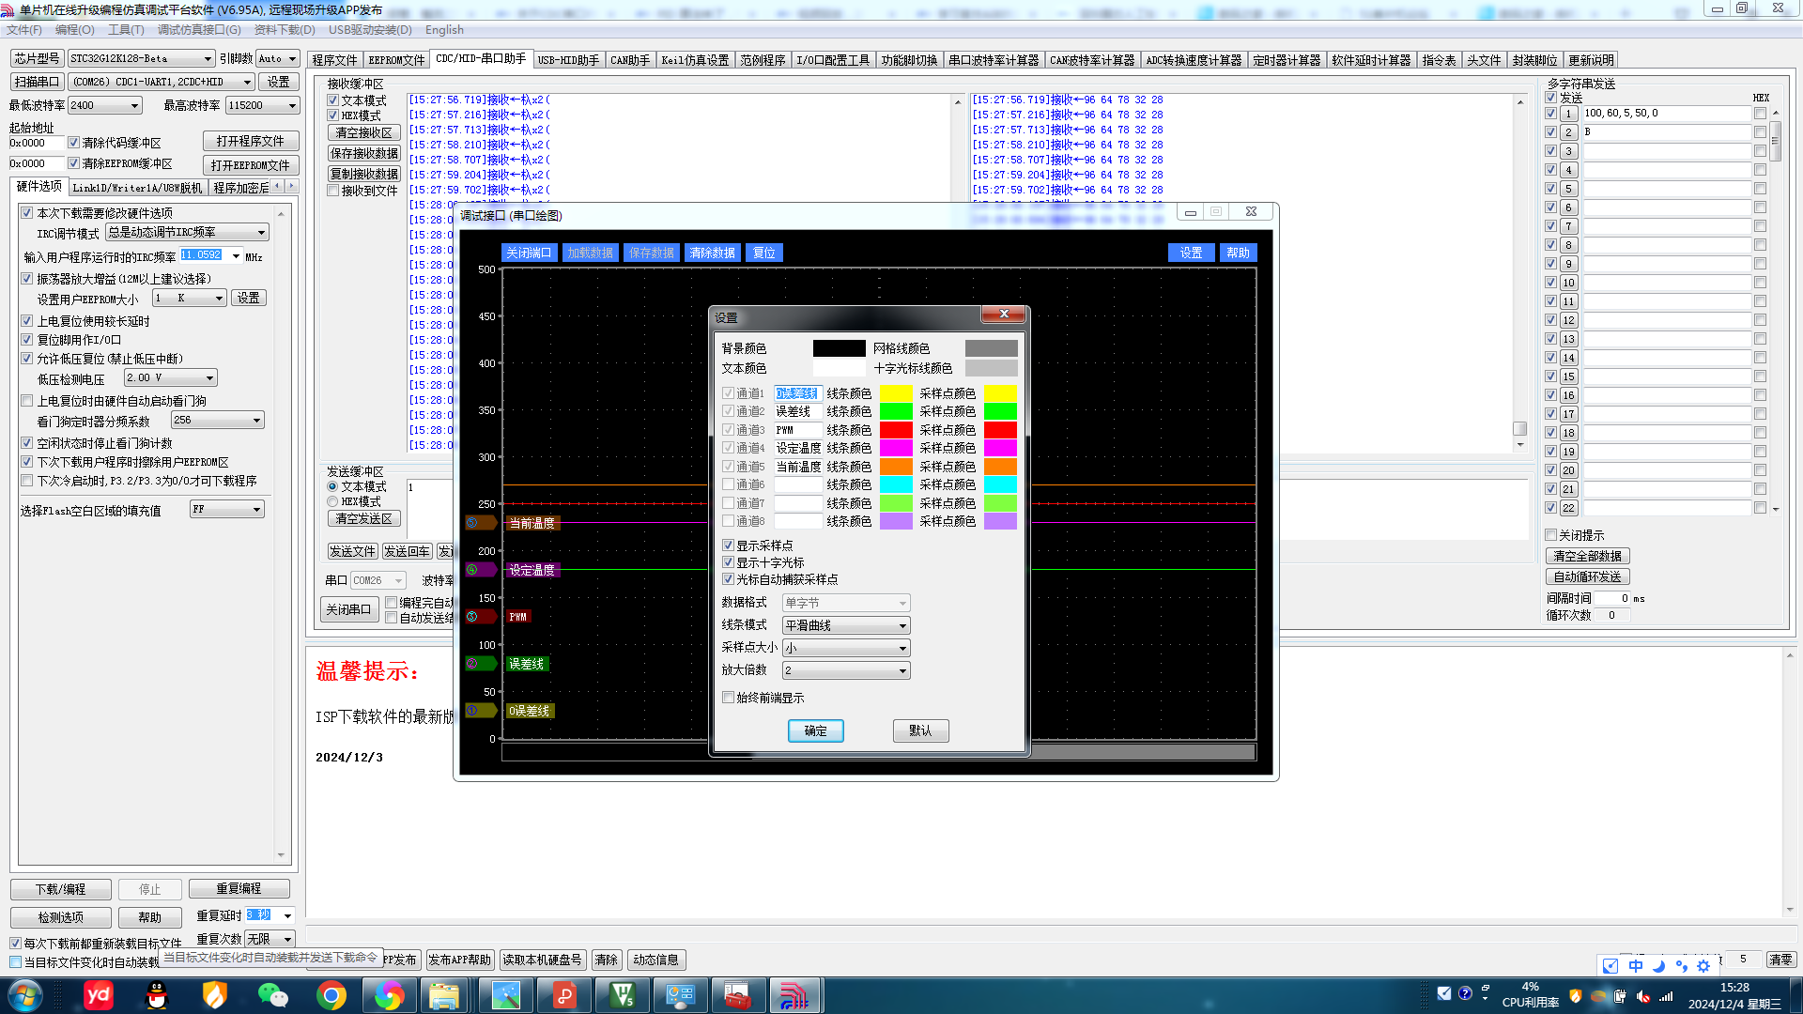This screenshot has width=1803, height=1014.
Task: Switch to USB-HID助手 tab
Action: 568,60
